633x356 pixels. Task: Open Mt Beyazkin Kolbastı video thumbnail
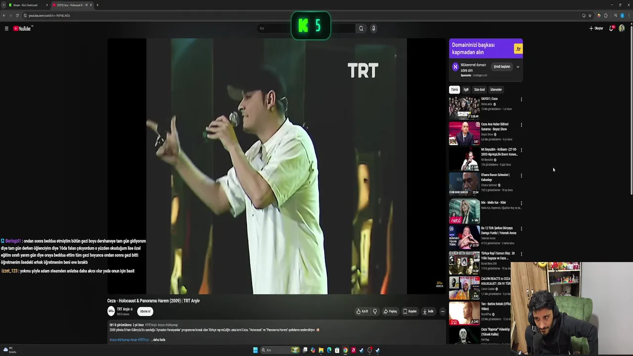pyautogui.click(x=464, y=159)
